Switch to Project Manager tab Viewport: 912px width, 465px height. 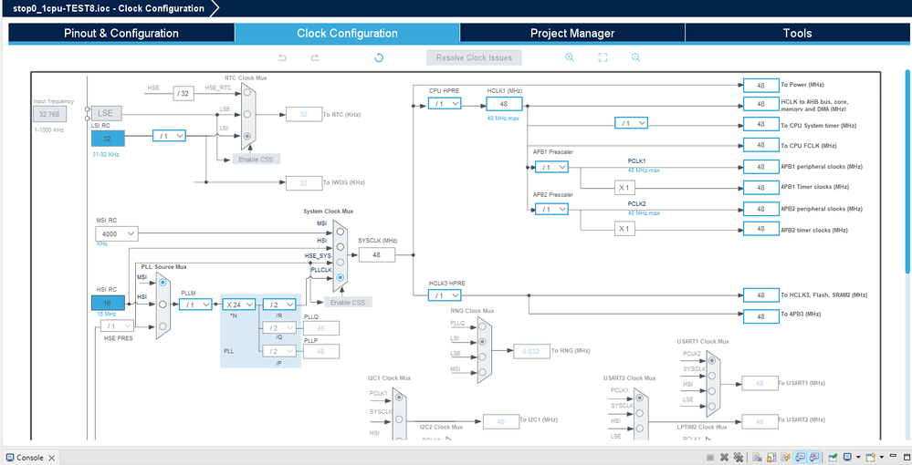572,33
